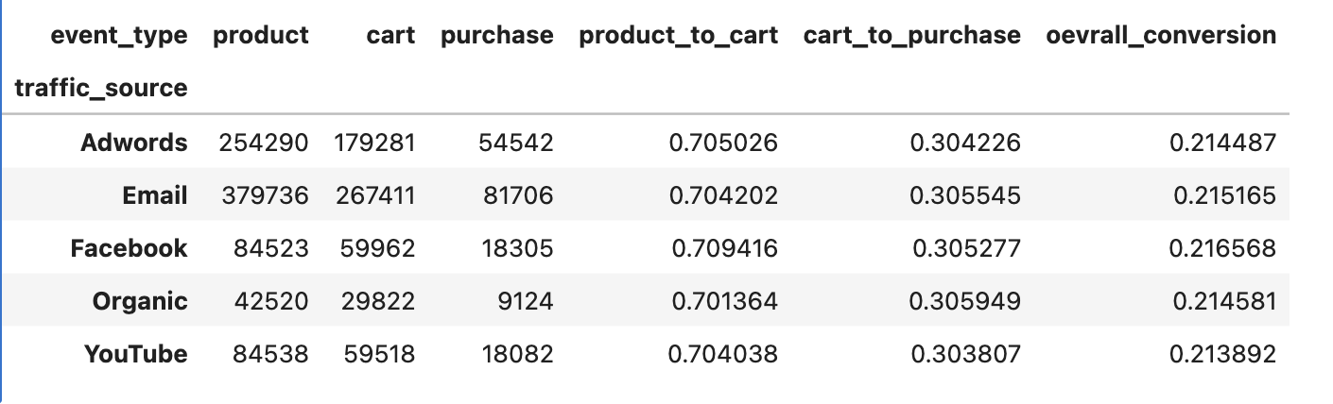
Task: Click the purchase column header
Action: (496, 36)
